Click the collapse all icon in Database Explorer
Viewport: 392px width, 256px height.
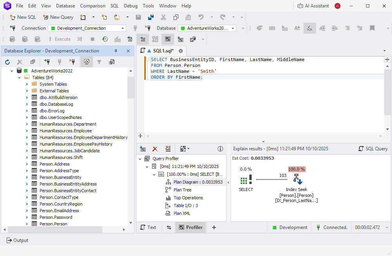[33, 62]
